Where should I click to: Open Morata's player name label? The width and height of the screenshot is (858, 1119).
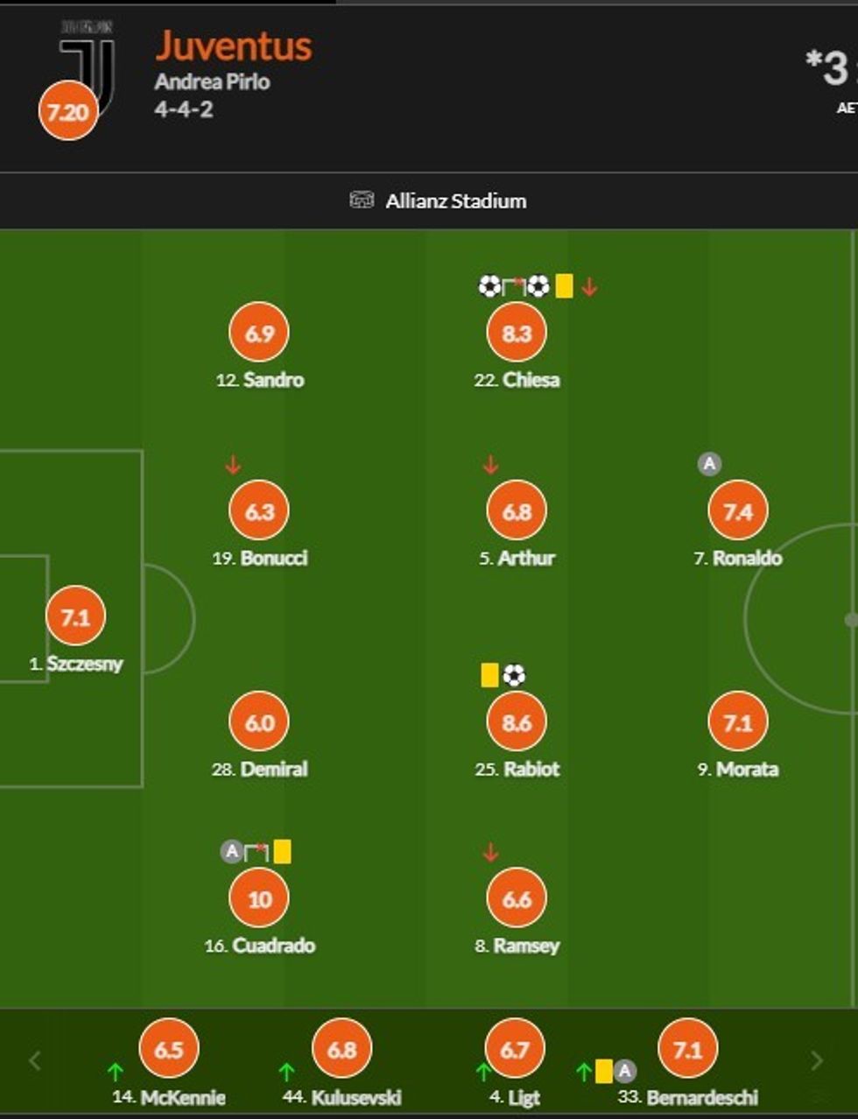(747, 770)
